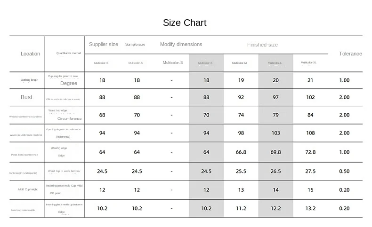
Task: Select the bust value 102 cell
Action: 310,97
